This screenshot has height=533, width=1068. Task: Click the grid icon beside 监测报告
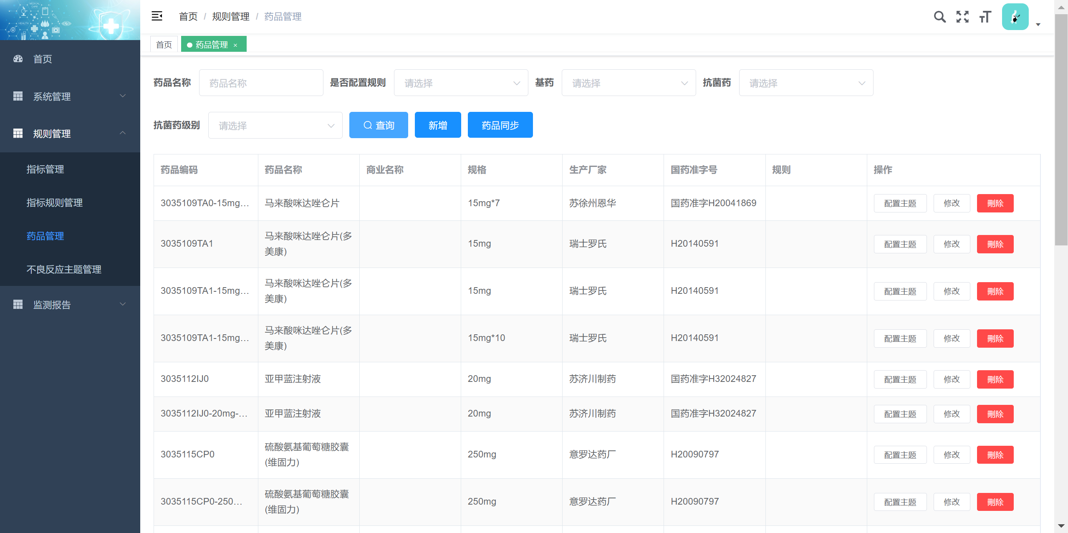[18, 304]
